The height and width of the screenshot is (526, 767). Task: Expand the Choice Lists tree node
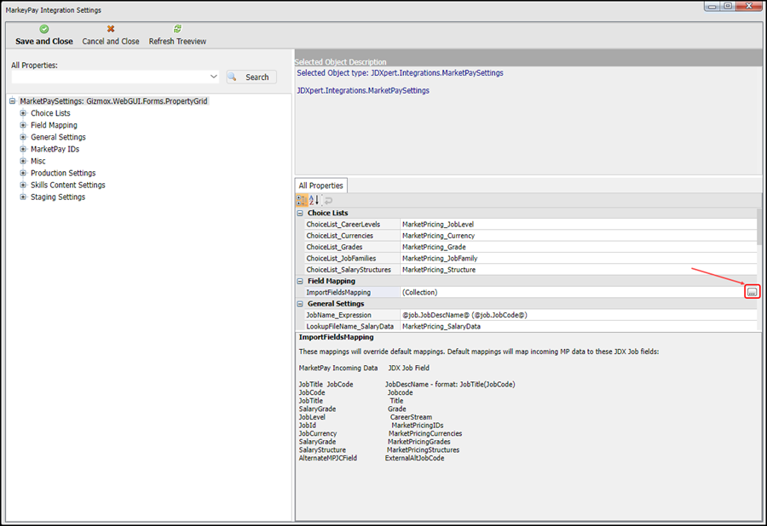(23, 113)
